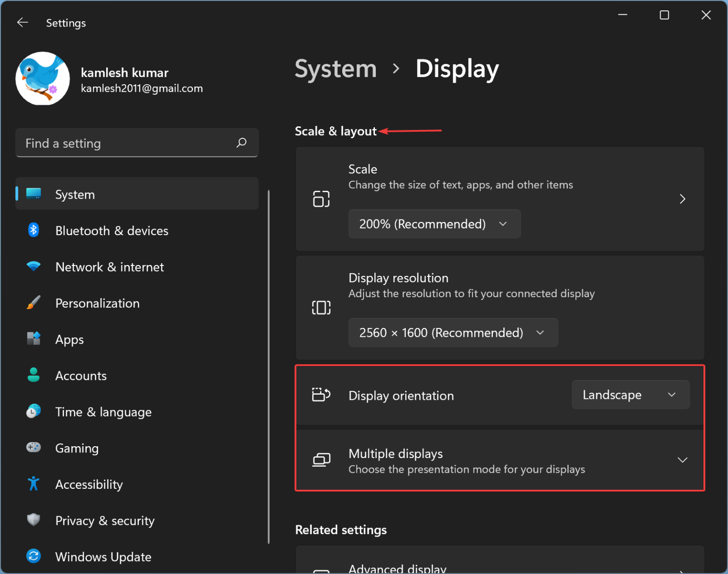Click the back arrow in Settings
This screenshot has height=574, width=728.
click(22, 22)
